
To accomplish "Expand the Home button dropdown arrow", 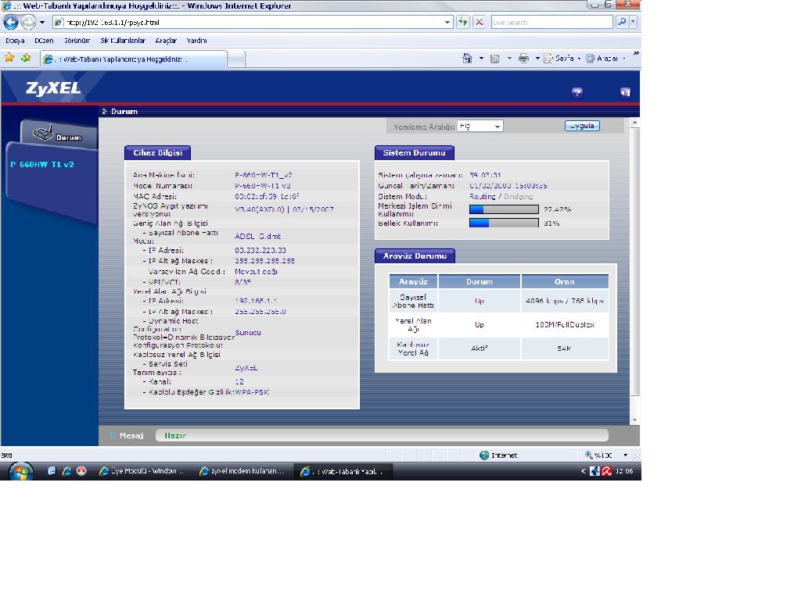I will (481, 59).
